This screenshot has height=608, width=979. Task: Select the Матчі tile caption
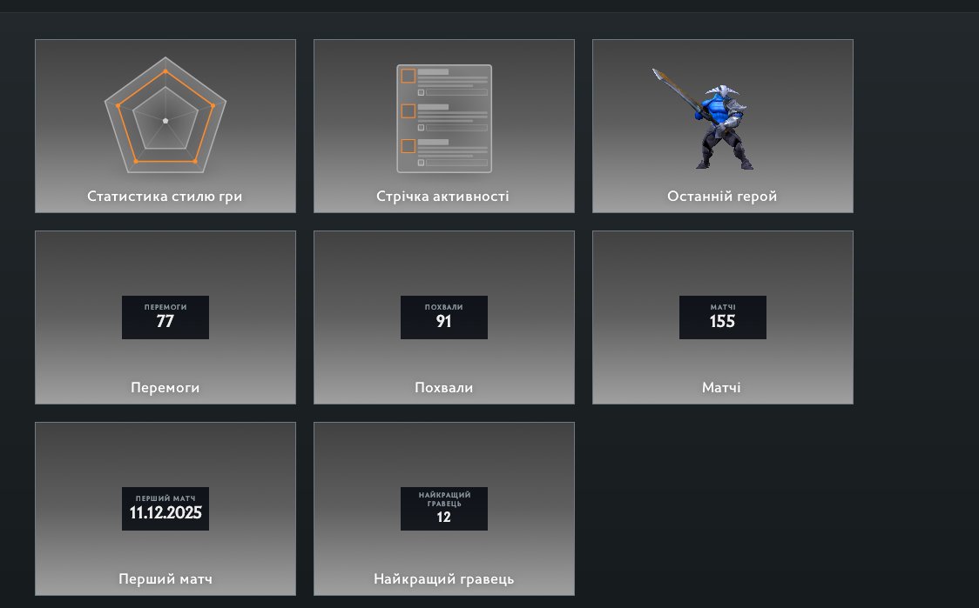coord(722,388)
